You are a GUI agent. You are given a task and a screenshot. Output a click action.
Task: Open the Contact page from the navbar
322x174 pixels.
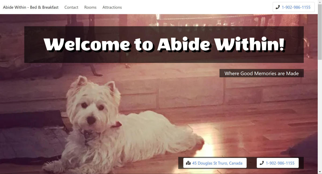[x=71, y=7]
